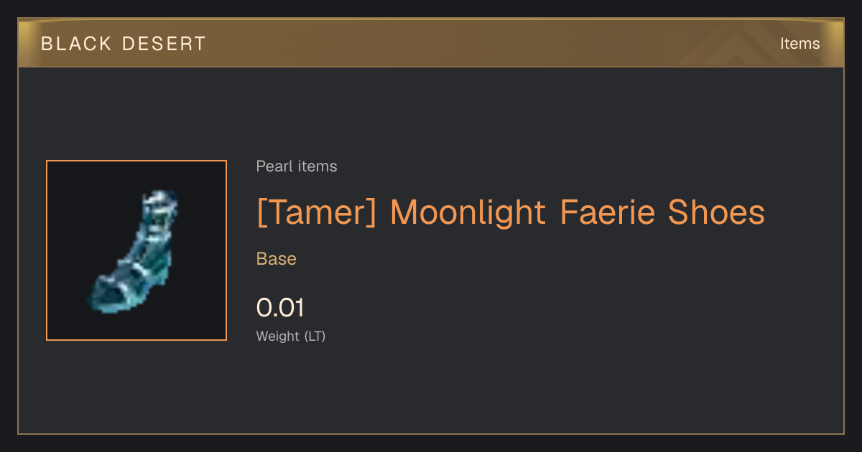
Task: Open the Items section link
Action: [x=800, y=44]
